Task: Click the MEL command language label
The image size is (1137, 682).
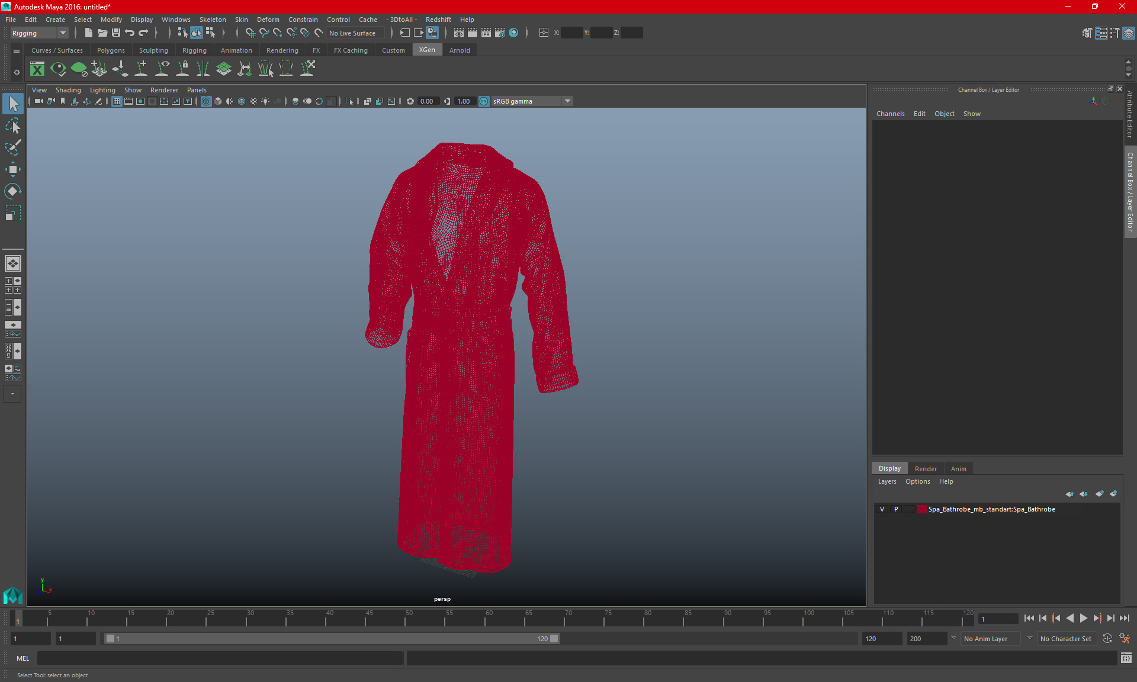Action: coord(23,658)
